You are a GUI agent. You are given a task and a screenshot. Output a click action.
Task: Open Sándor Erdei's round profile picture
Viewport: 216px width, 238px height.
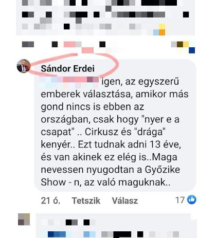coord(24,66)
